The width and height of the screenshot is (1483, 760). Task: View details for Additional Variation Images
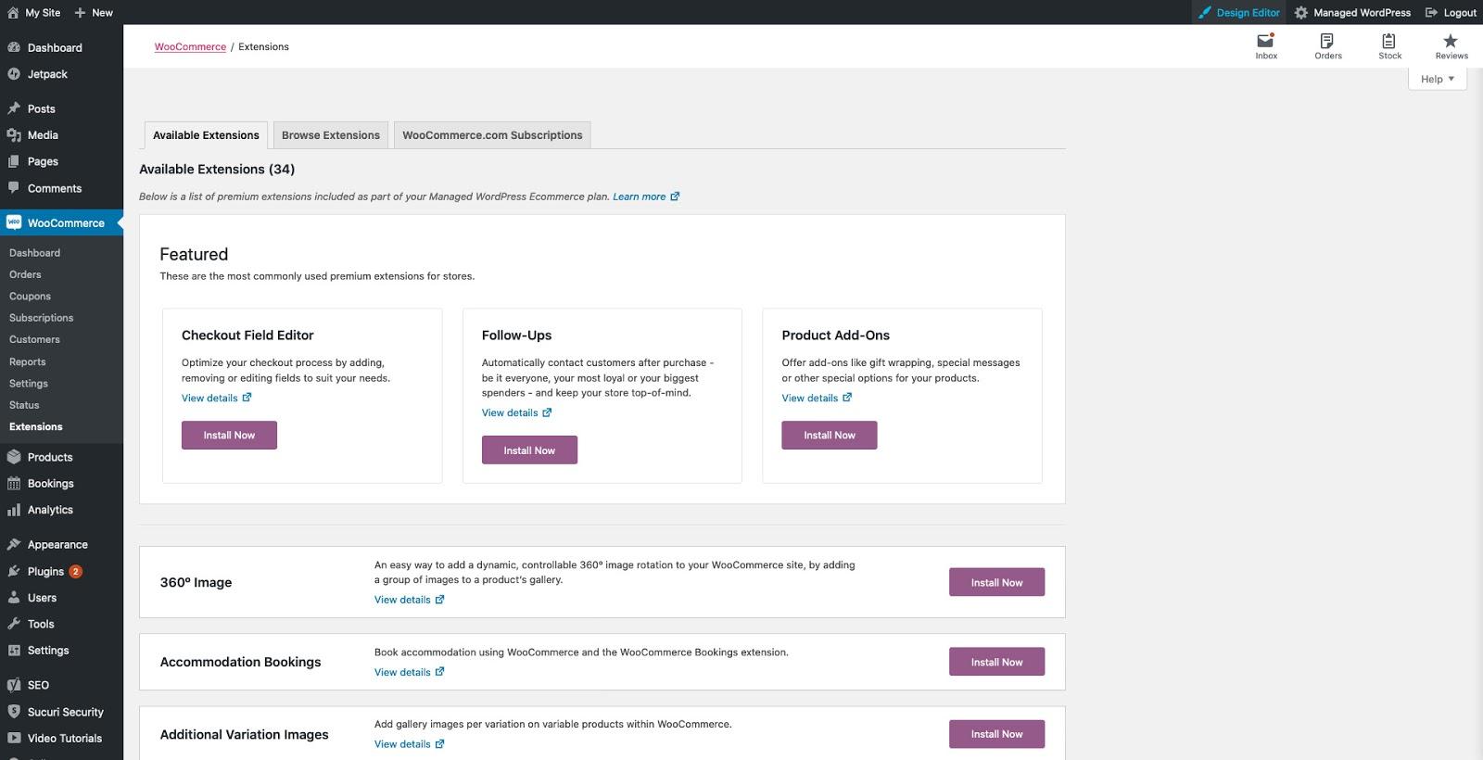(409, 744)
